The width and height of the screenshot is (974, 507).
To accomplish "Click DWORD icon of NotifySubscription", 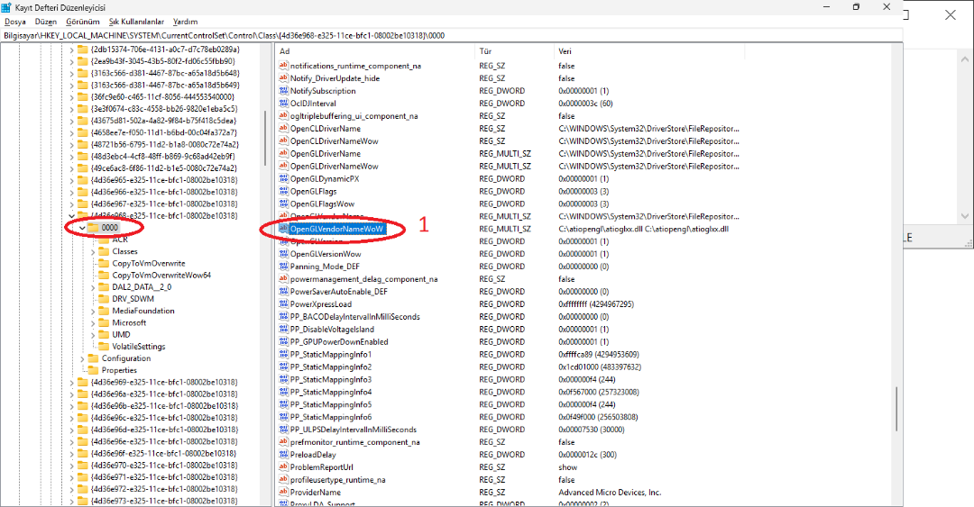I will pos(284,91).
